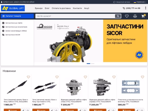Focus the Що Ви шукаєте search field
The width and height of the screenshot is (148, 111).
[75, 16]
